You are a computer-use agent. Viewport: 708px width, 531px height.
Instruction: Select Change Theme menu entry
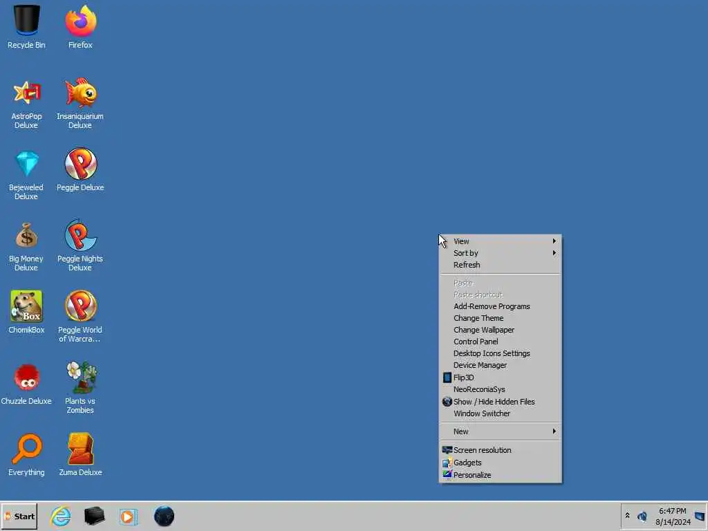(x=501, y=318)
